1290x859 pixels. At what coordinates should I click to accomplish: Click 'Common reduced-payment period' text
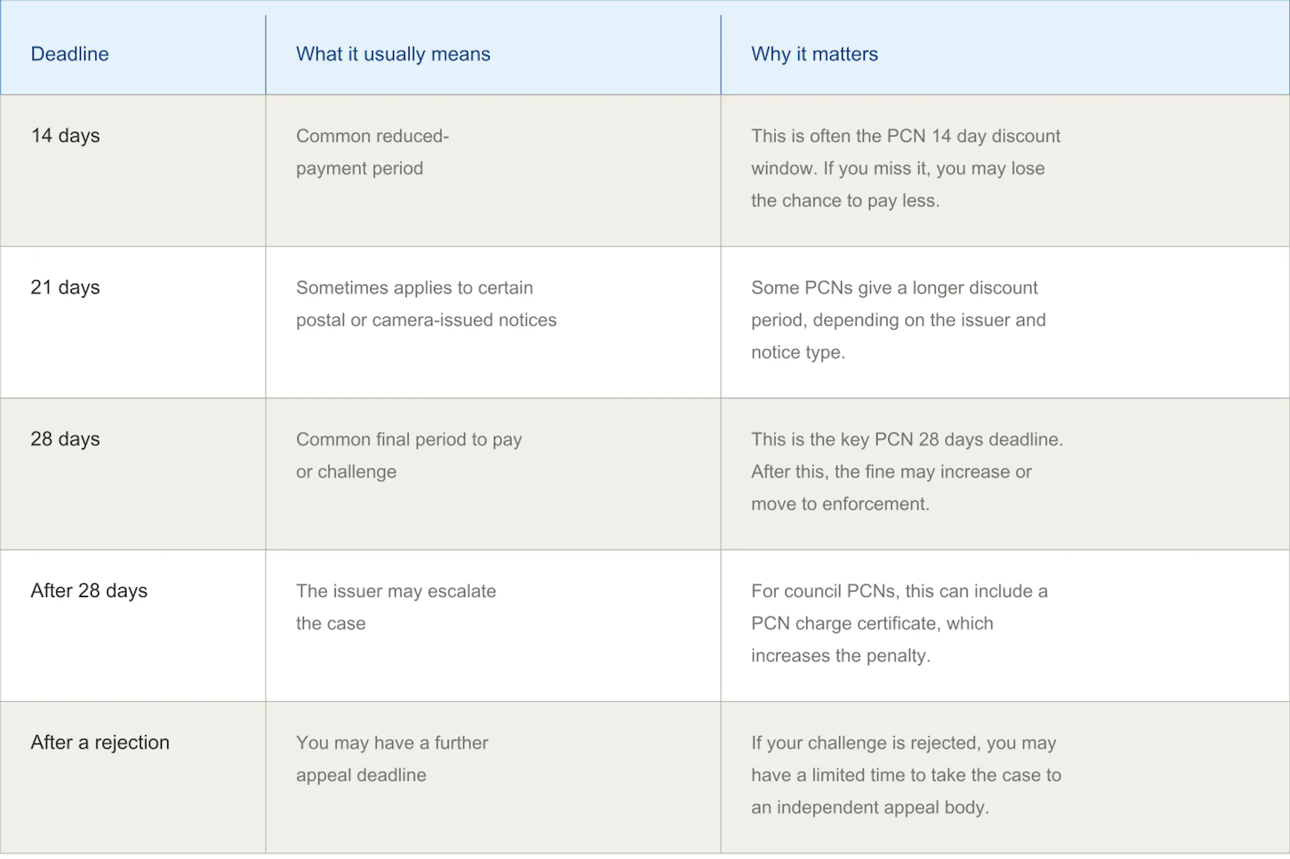pyautogui.click(x=372, y=152)
